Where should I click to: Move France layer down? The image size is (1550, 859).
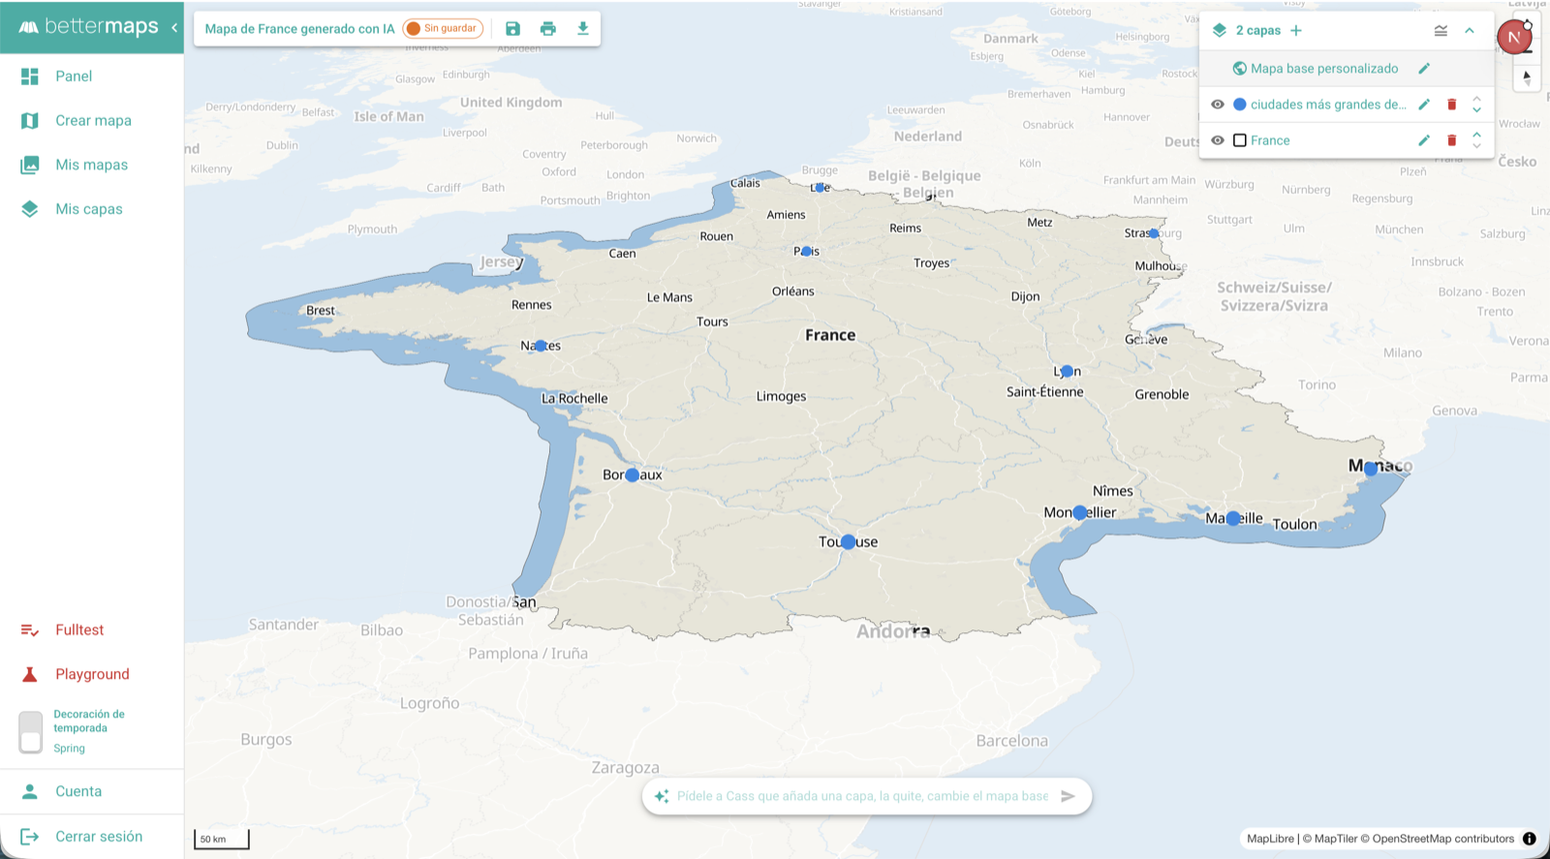[1476, 145]
